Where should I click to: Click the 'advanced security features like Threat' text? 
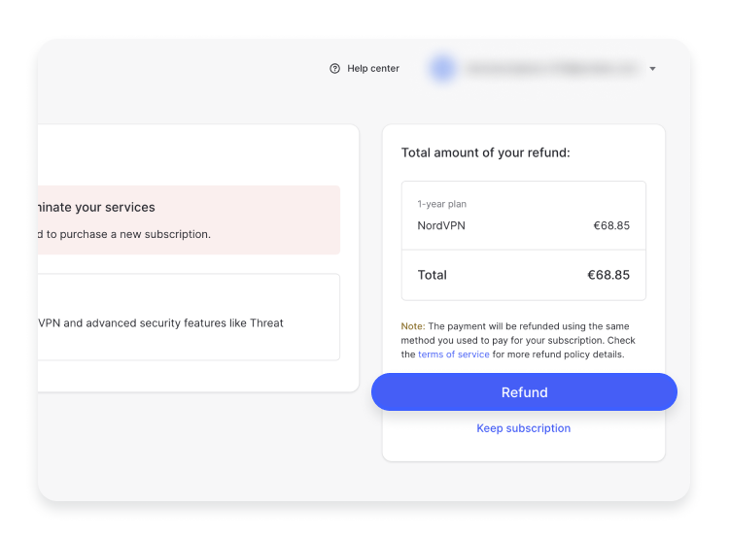[185, 322]
